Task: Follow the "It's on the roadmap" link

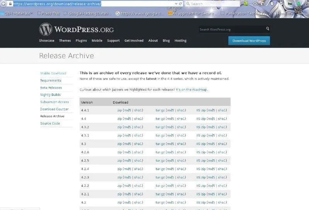Action: pos(191,90)
